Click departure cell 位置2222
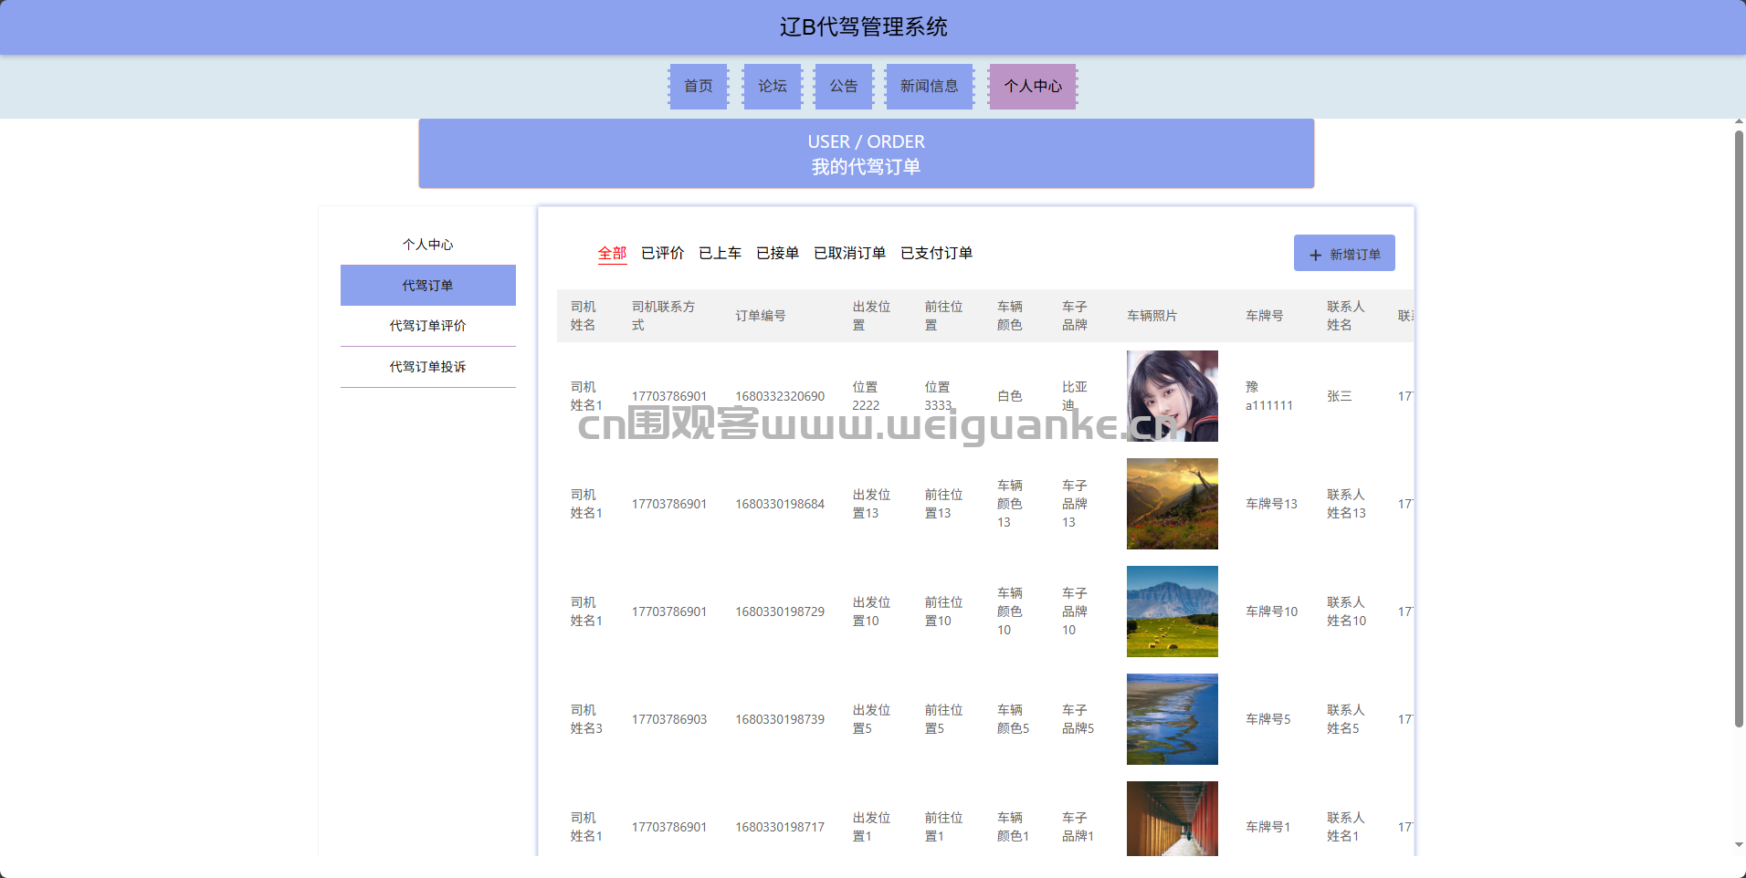1746x878 pixels. pos(866,396)
